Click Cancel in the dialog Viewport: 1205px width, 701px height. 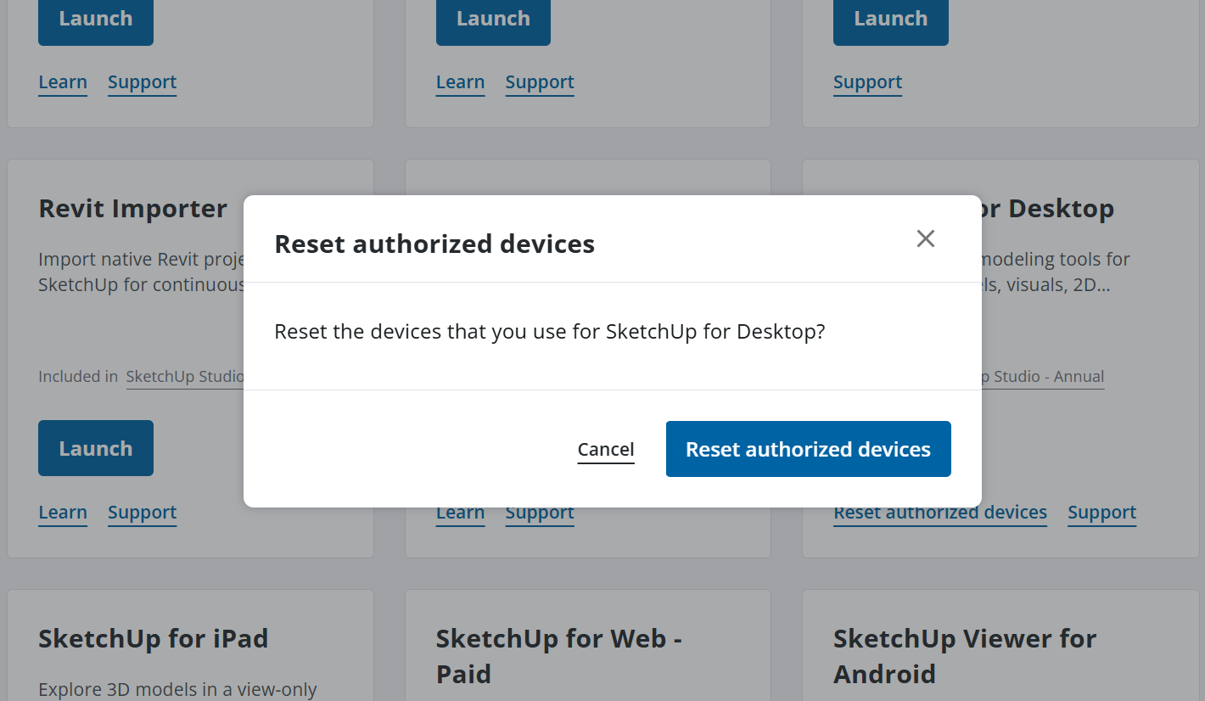pos(605,449)
